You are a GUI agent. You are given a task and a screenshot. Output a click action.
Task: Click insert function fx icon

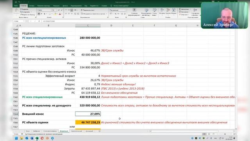tap(39, 21)
